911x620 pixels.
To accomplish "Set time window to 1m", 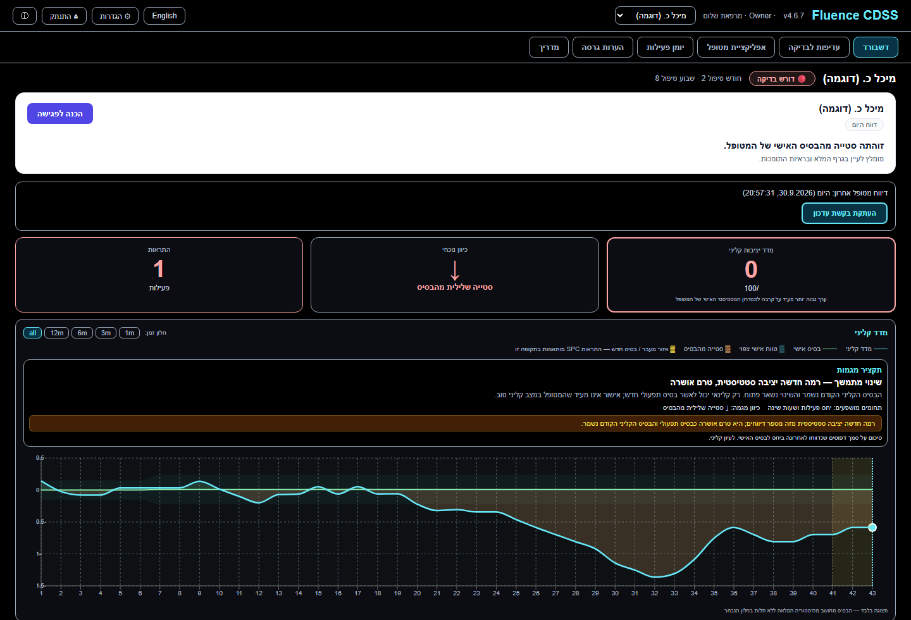I will (130, 333).
